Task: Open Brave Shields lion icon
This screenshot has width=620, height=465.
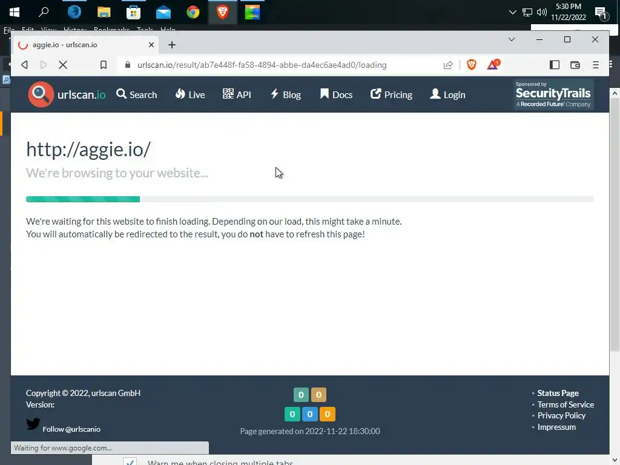Action: [x=471, y=64]
